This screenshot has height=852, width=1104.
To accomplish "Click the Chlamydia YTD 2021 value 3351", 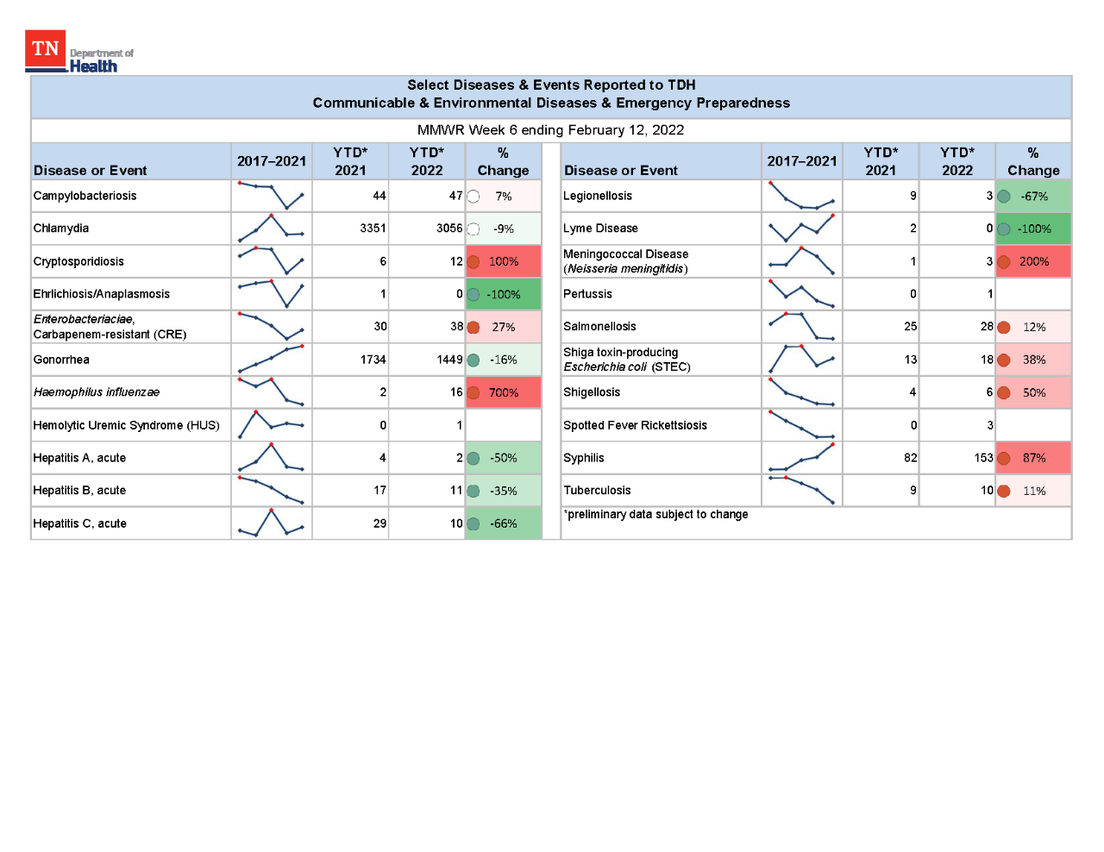I will (373, 229).
